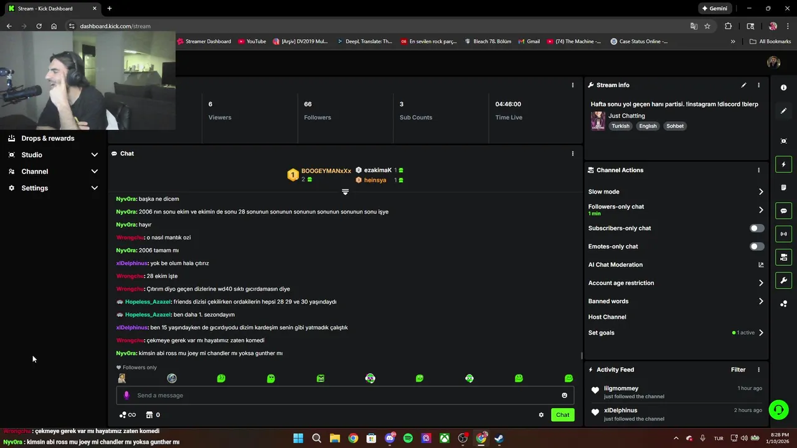The height and width of the screenshot is (448, 797).
Task: Open Stream info panel three-dot menu
Action: tap(758, 85)
